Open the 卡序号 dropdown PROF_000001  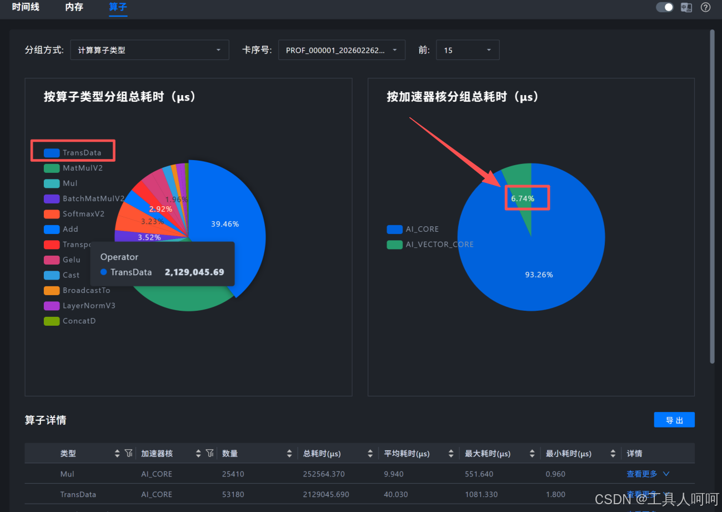point(342,50)
